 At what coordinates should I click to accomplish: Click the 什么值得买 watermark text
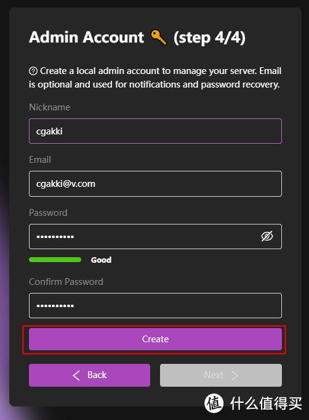click(266, 403)
